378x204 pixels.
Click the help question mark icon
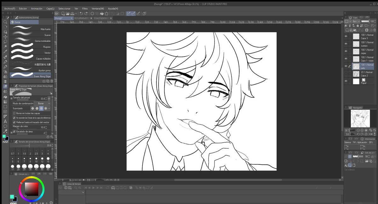click(144, 14)
